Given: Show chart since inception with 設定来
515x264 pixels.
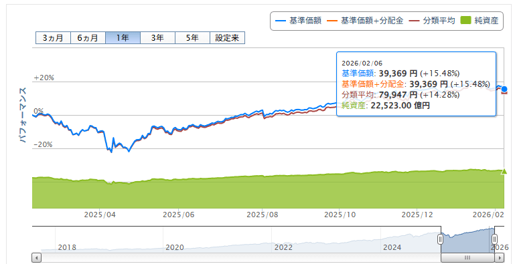Looking at the screenshot, I should [x=227, y=37].
